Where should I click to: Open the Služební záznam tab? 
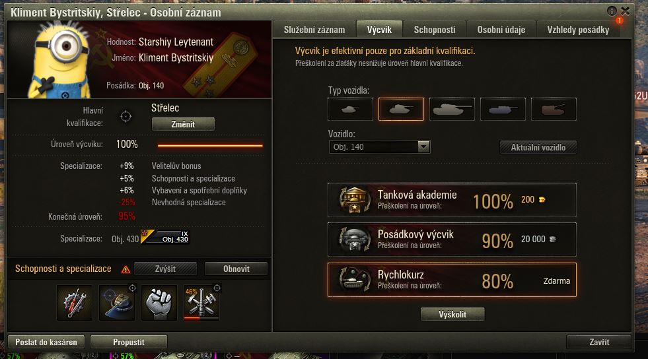coord(314,30)
